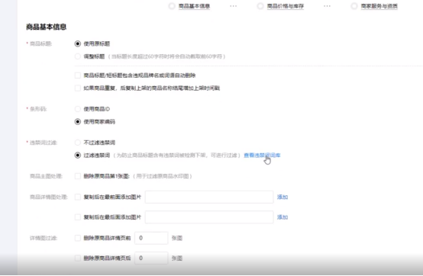Click the 违禁词过滤 field label
The image size is (423, 276).
pyautogui.click(x=44, y=143)
